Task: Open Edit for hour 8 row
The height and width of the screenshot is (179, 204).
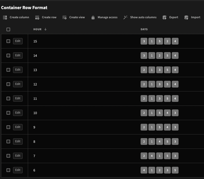Action: 18,141
